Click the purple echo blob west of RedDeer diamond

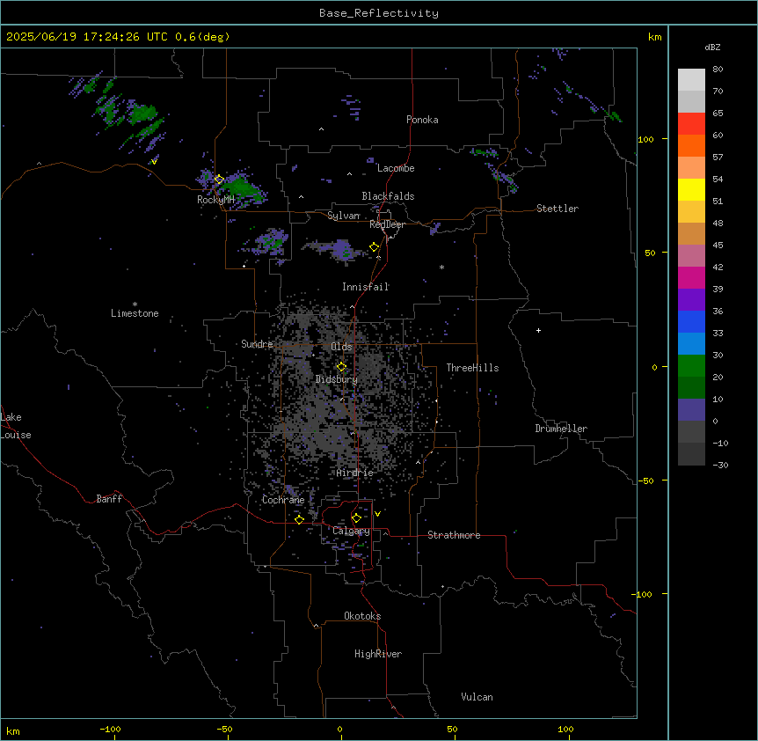tap(342, 250)
